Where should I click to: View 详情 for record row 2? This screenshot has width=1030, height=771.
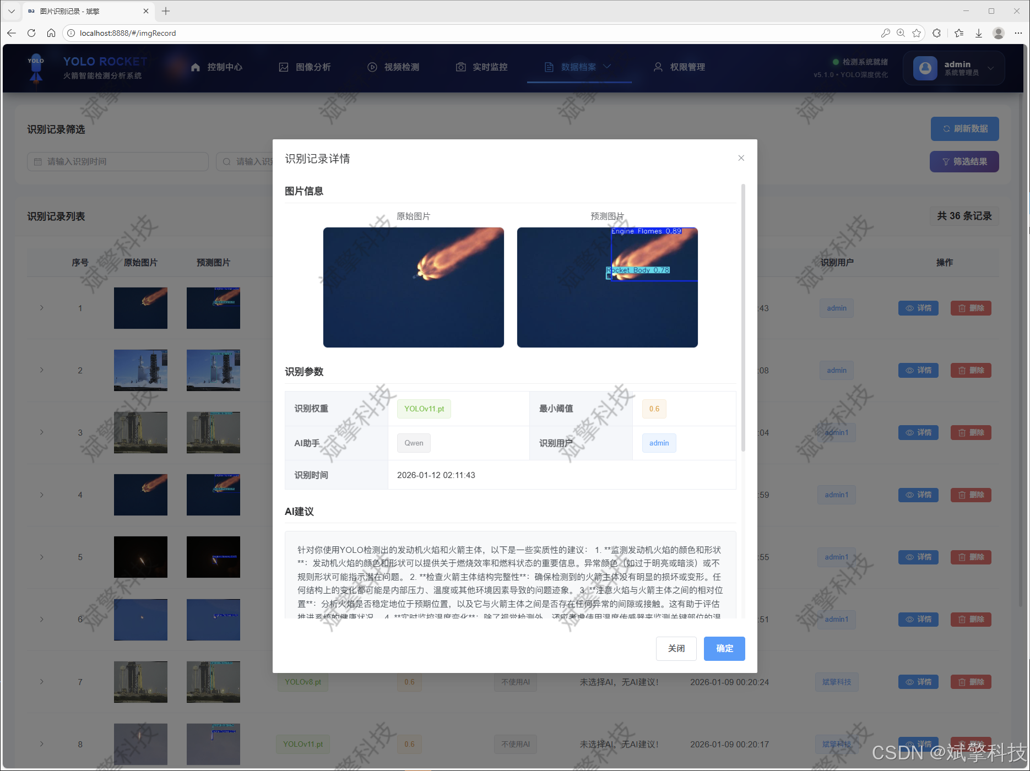[918, 370]
